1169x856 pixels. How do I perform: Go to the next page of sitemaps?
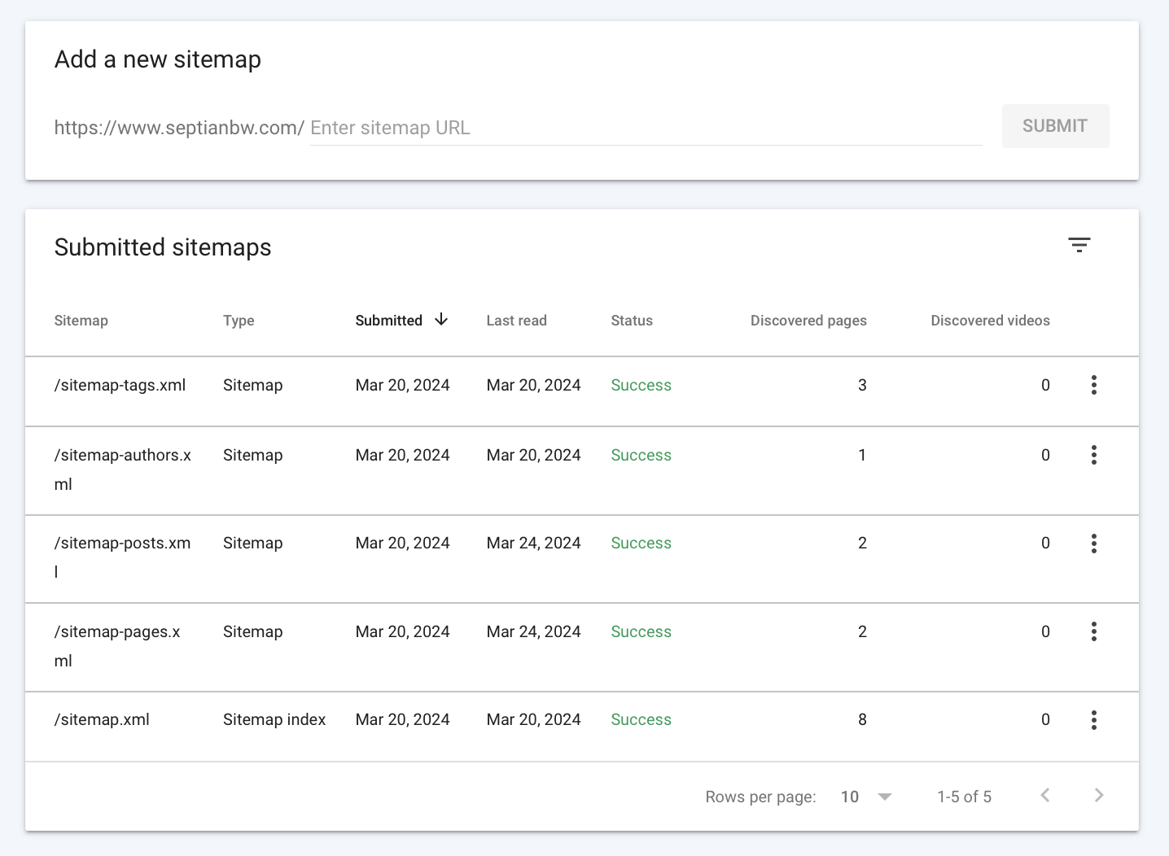click(x=1098, y=796)
